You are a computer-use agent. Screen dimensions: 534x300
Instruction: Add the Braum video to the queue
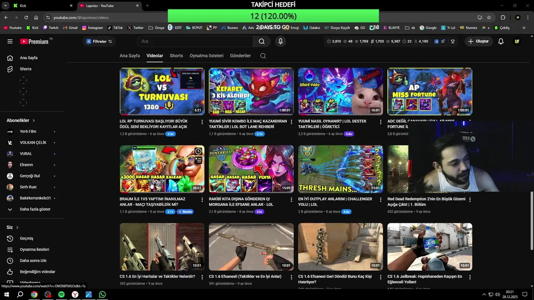(198, 160)
